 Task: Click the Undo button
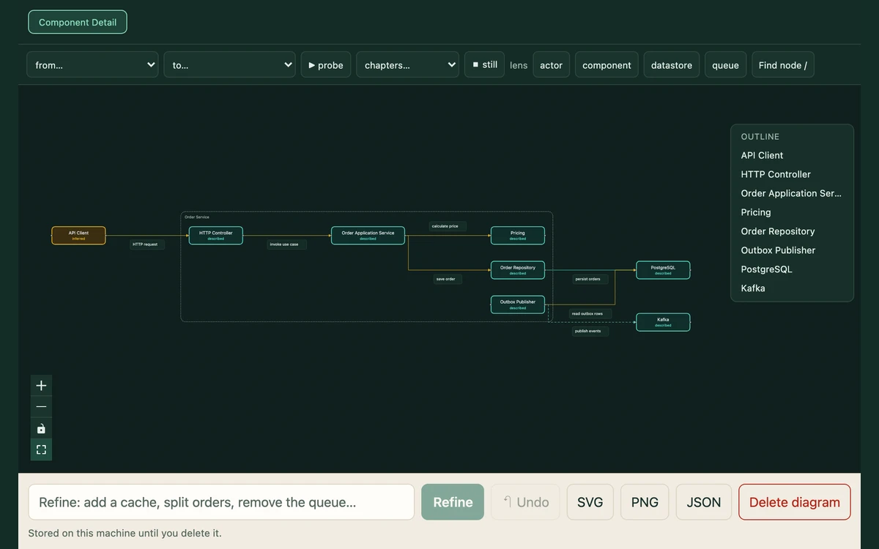[x=525, y=502]
